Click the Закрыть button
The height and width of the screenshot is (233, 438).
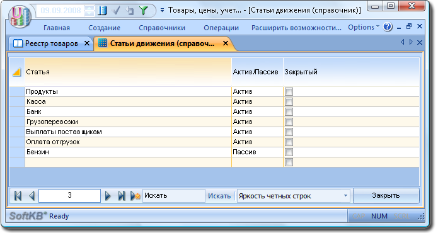(x=386, y=196)
